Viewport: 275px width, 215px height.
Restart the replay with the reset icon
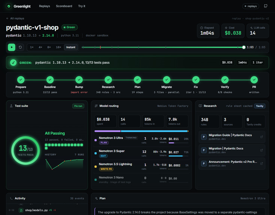(x=20, y=47)
